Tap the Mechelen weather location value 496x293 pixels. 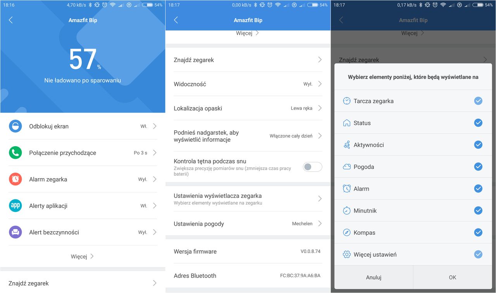(302, 223)
